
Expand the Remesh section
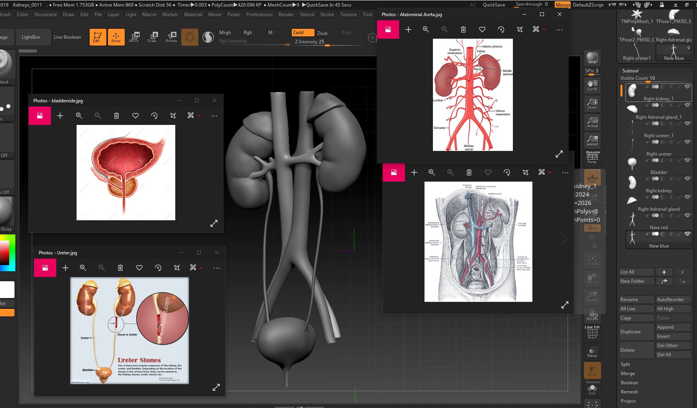point(629,392)
